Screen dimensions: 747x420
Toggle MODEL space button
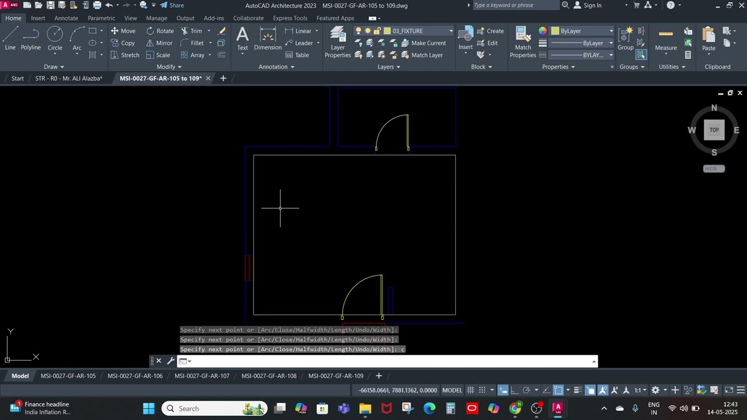coord(452,390)
